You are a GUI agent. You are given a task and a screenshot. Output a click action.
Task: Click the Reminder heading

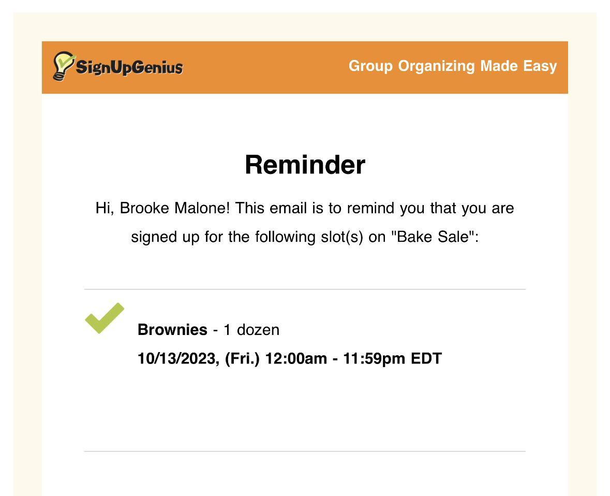[305, 165]
